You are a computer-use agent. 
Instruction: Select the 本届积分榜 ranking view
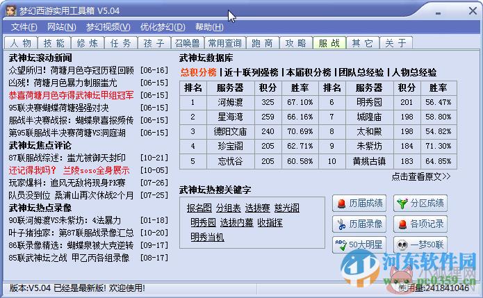point(309,72)
